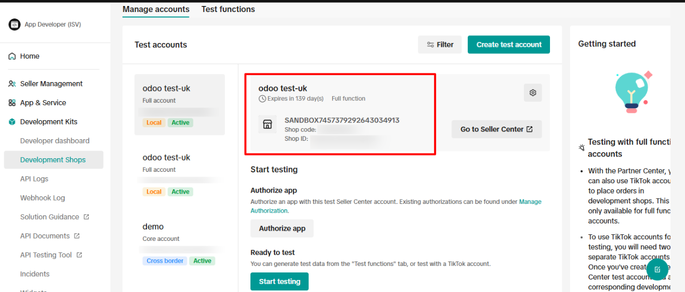Click the Create test account button
The height and width of the screenshot is (292, 685).
tap(509, 45)
